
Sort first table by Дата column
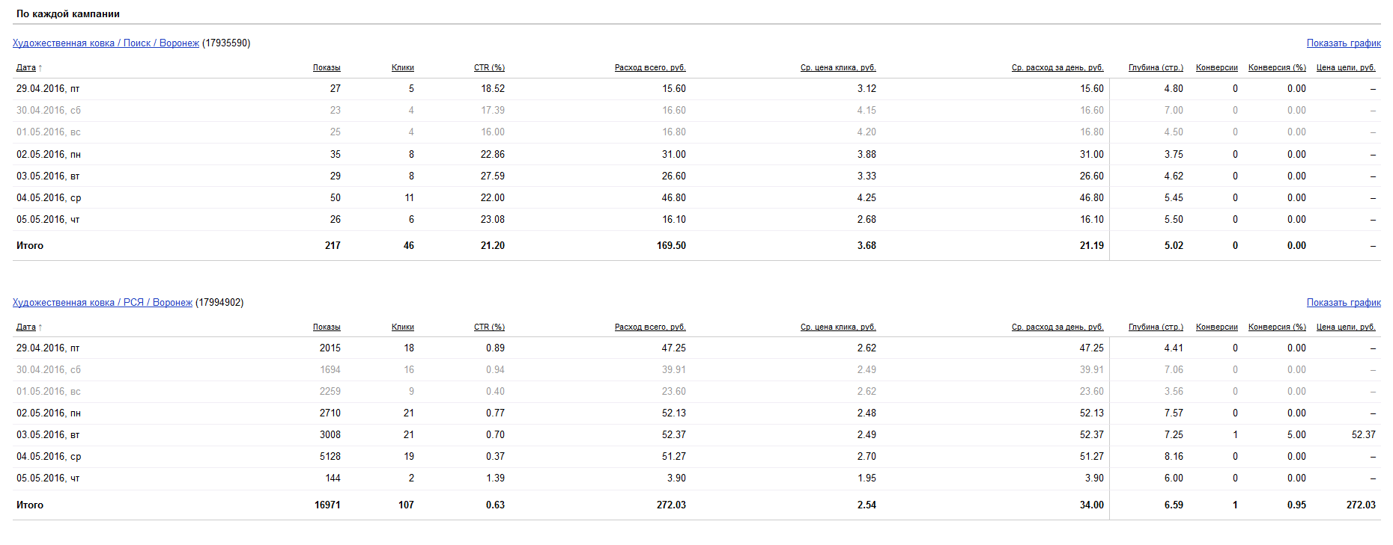[26, 68]
